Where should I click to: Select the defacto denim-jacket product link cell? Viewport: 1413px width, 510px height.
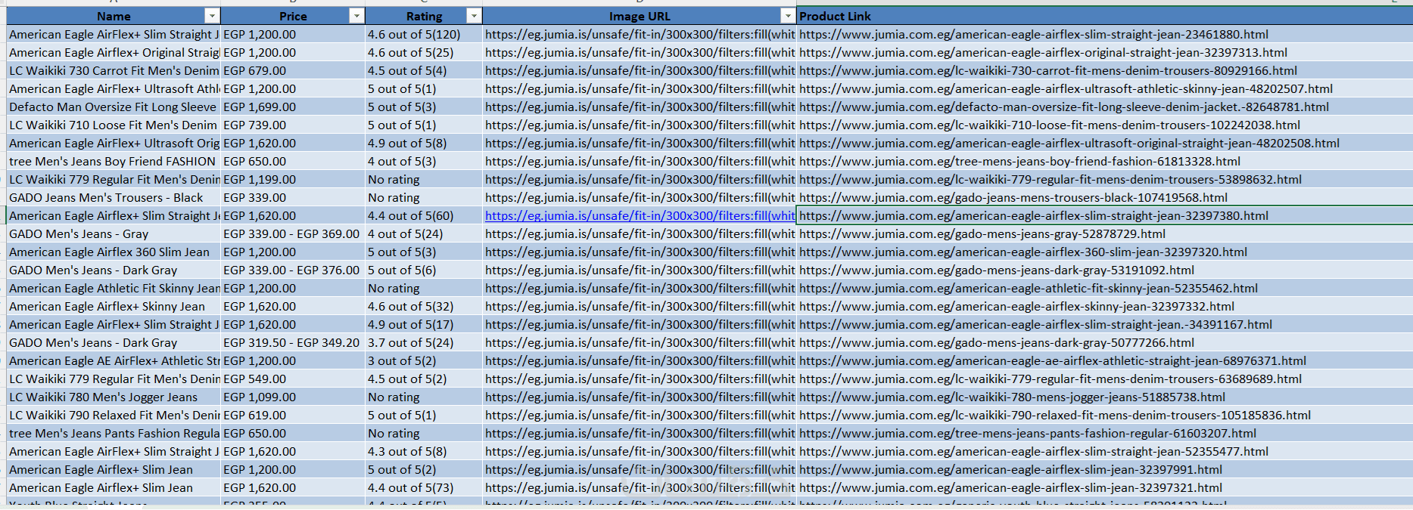coord(1104,107)
